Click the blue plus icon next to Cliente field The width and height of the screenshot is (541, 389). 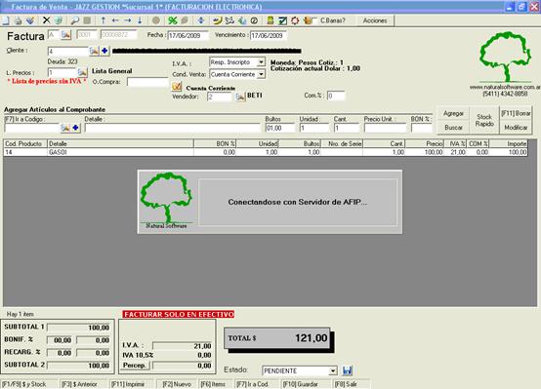click(x=104, y=51)
